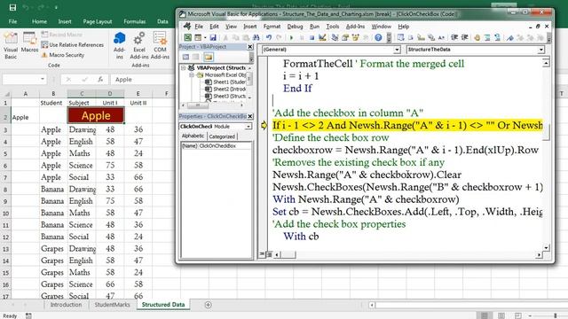Select Normal view button in Excel status bar
568x319 pixels.
pyautogui.click(x=485, y=315)
